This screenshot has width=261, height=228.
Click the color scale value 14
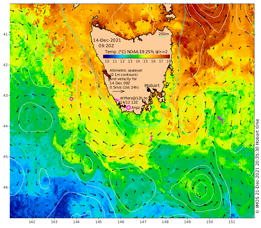[x=138, y=61]
